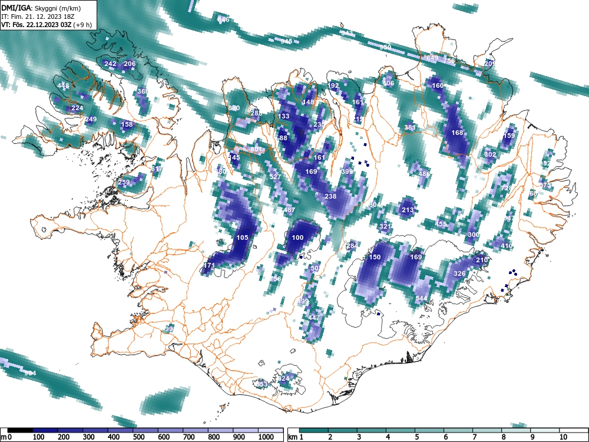Screen dimensions: 589x442
Task: Click the legend swatch between 100 and 200 m
Action: [x=45, y=430]
